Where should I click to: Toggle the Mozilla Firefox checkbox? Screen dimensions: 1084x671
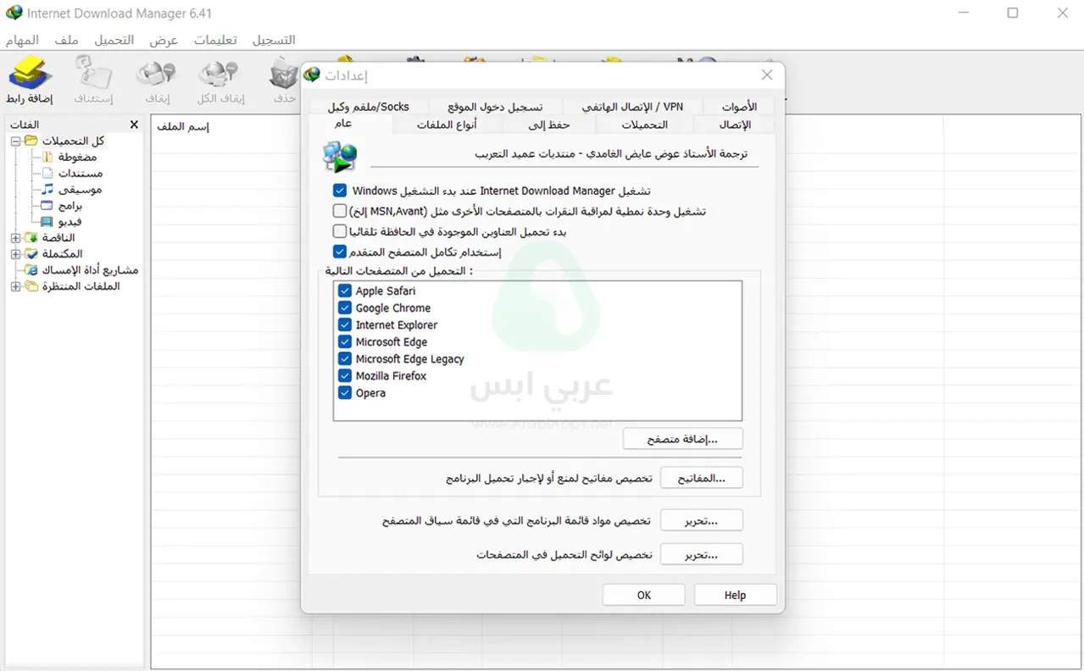click(x=345, y=376)
